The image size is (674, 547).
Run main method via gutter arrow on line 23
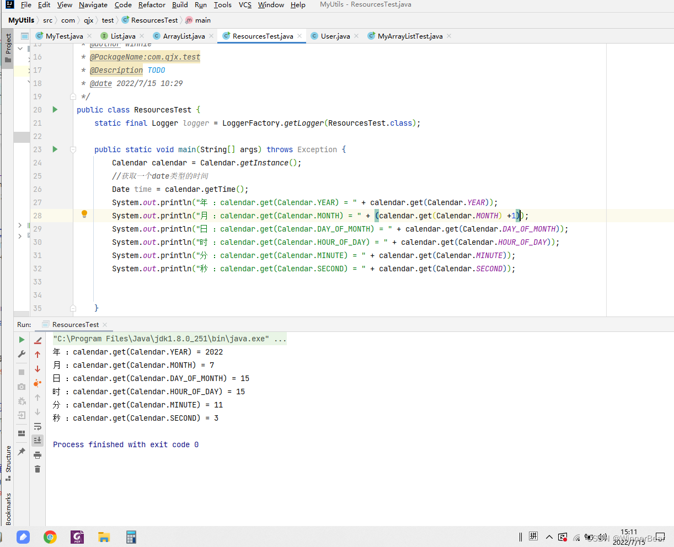point(55,149)
